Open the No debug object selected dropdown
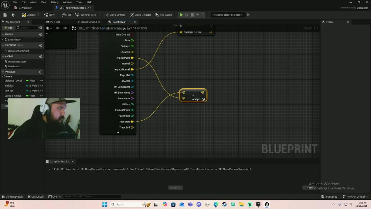The image size is (371, 209). 228,15
